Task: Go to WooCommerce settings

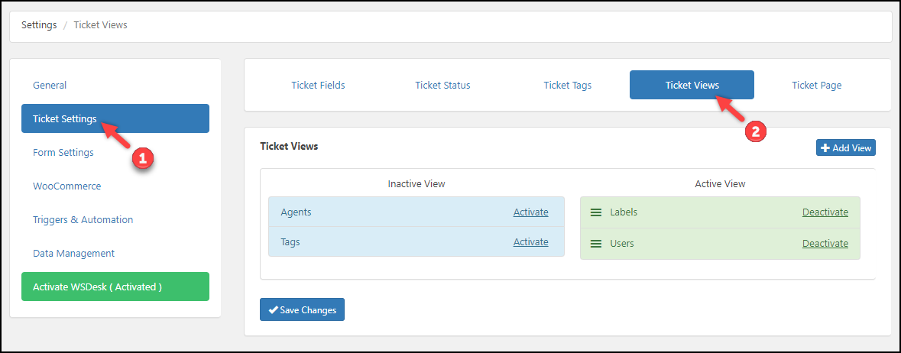Action: click(67, 186)
